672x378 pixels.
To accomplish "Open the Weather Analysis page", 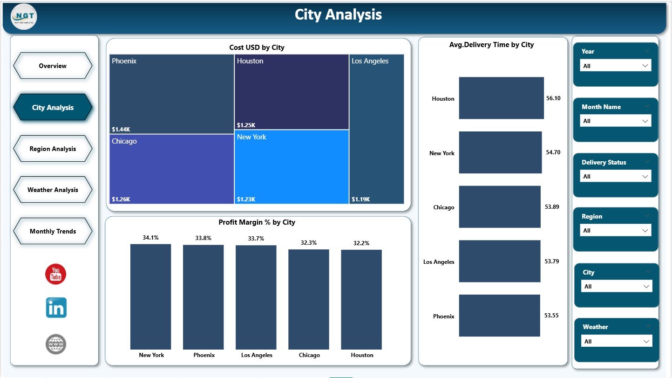I will pos(53,190).
